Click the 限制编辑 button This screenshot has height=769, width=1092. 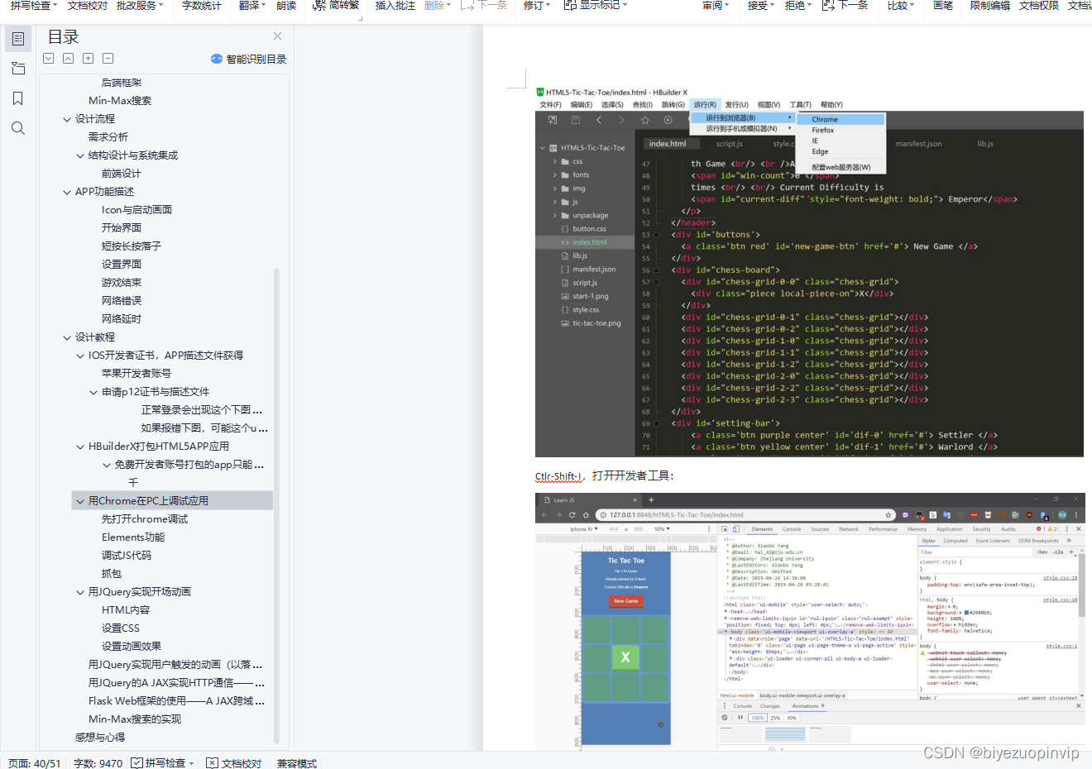pos(990,5)
